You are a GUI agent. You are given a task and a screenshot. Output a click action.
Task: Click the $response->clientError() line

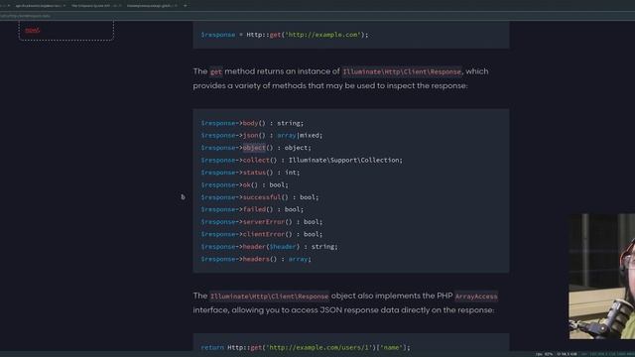pyautogui.click(x=262, y=234)
